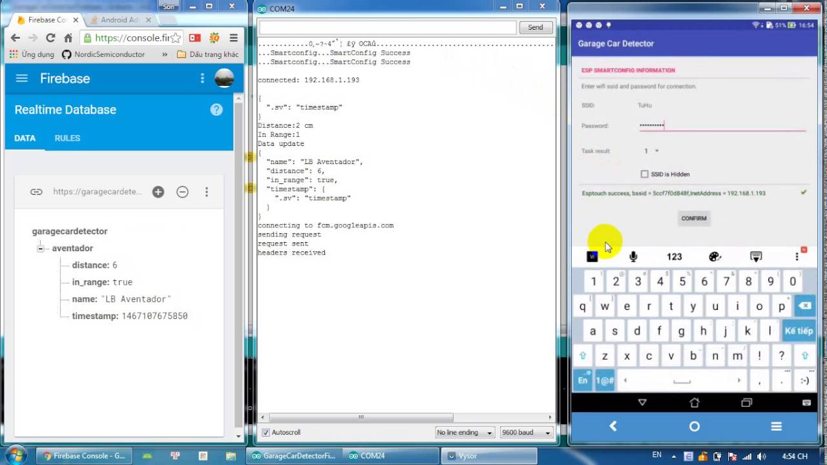Tap the CONFIRM button
This screenshot has width=827, height=465.
pyautogui.click(x=694, y=218)
